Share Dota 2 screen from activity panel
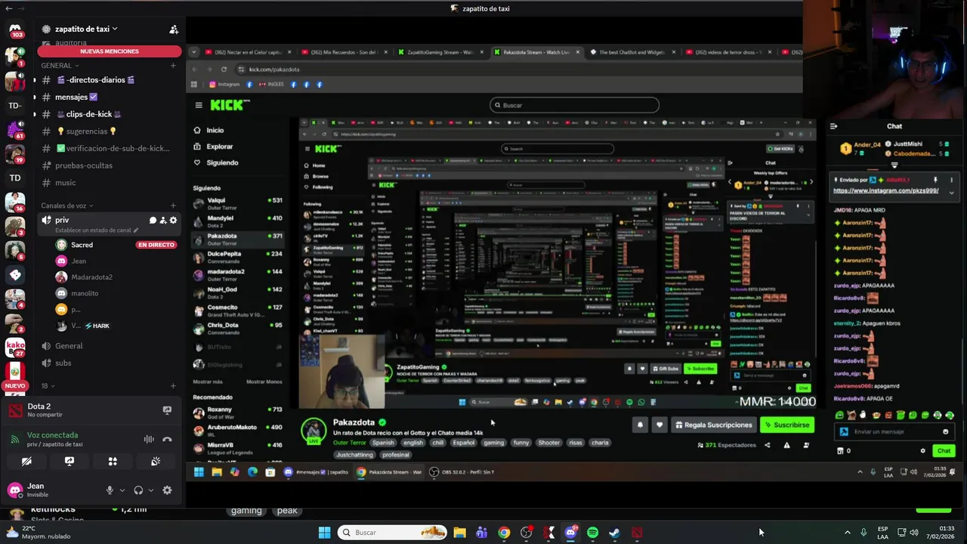 pyautogui.click(x=167, y=410)
